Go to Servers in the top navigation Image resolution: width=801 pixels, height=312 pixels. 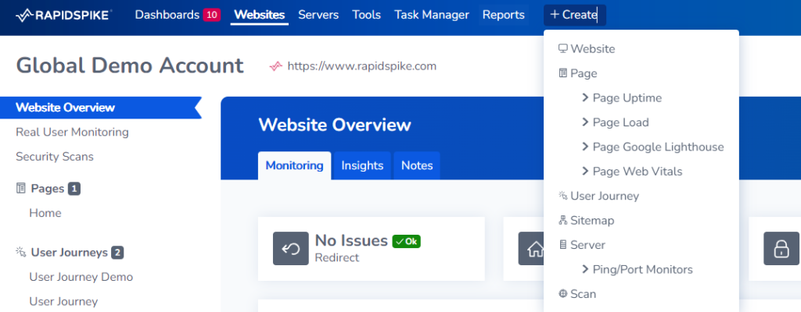[318, 15]
